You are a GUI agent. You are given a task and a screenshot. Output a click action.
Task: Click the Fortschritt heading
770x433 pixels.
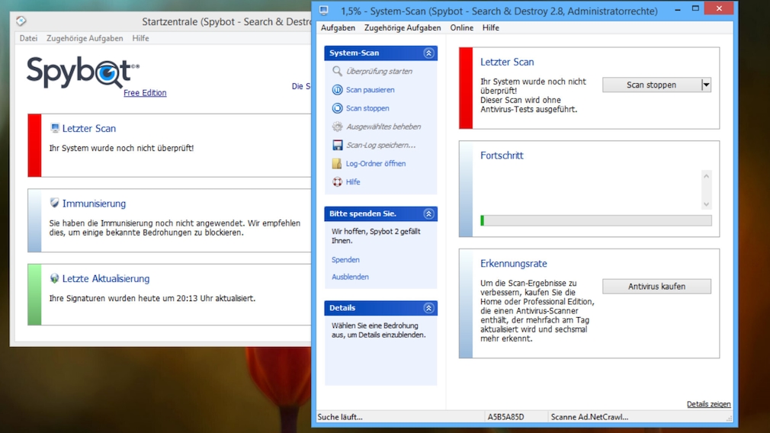point(502,156)
